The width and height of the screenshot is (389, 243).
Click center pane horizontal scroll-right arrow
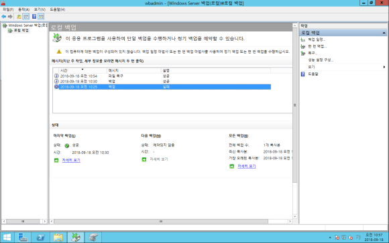pyautogui.click(x=290, y=221)
